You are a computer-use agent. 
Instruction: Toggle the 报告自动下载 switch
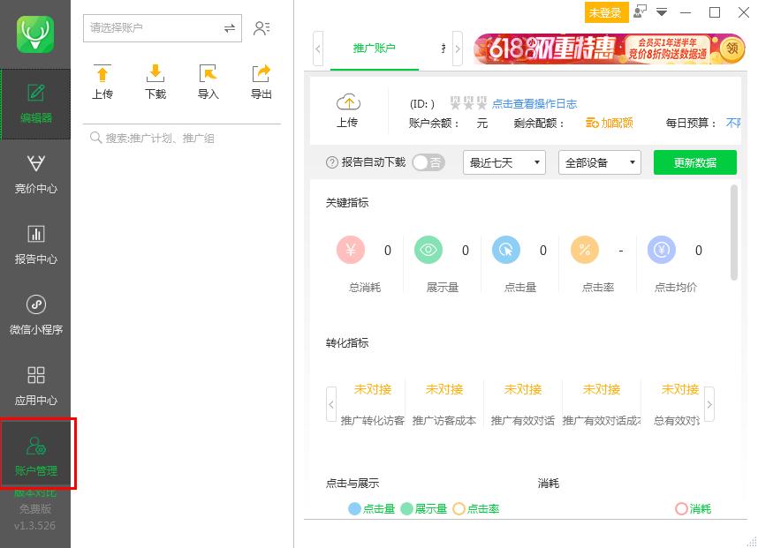428,162
